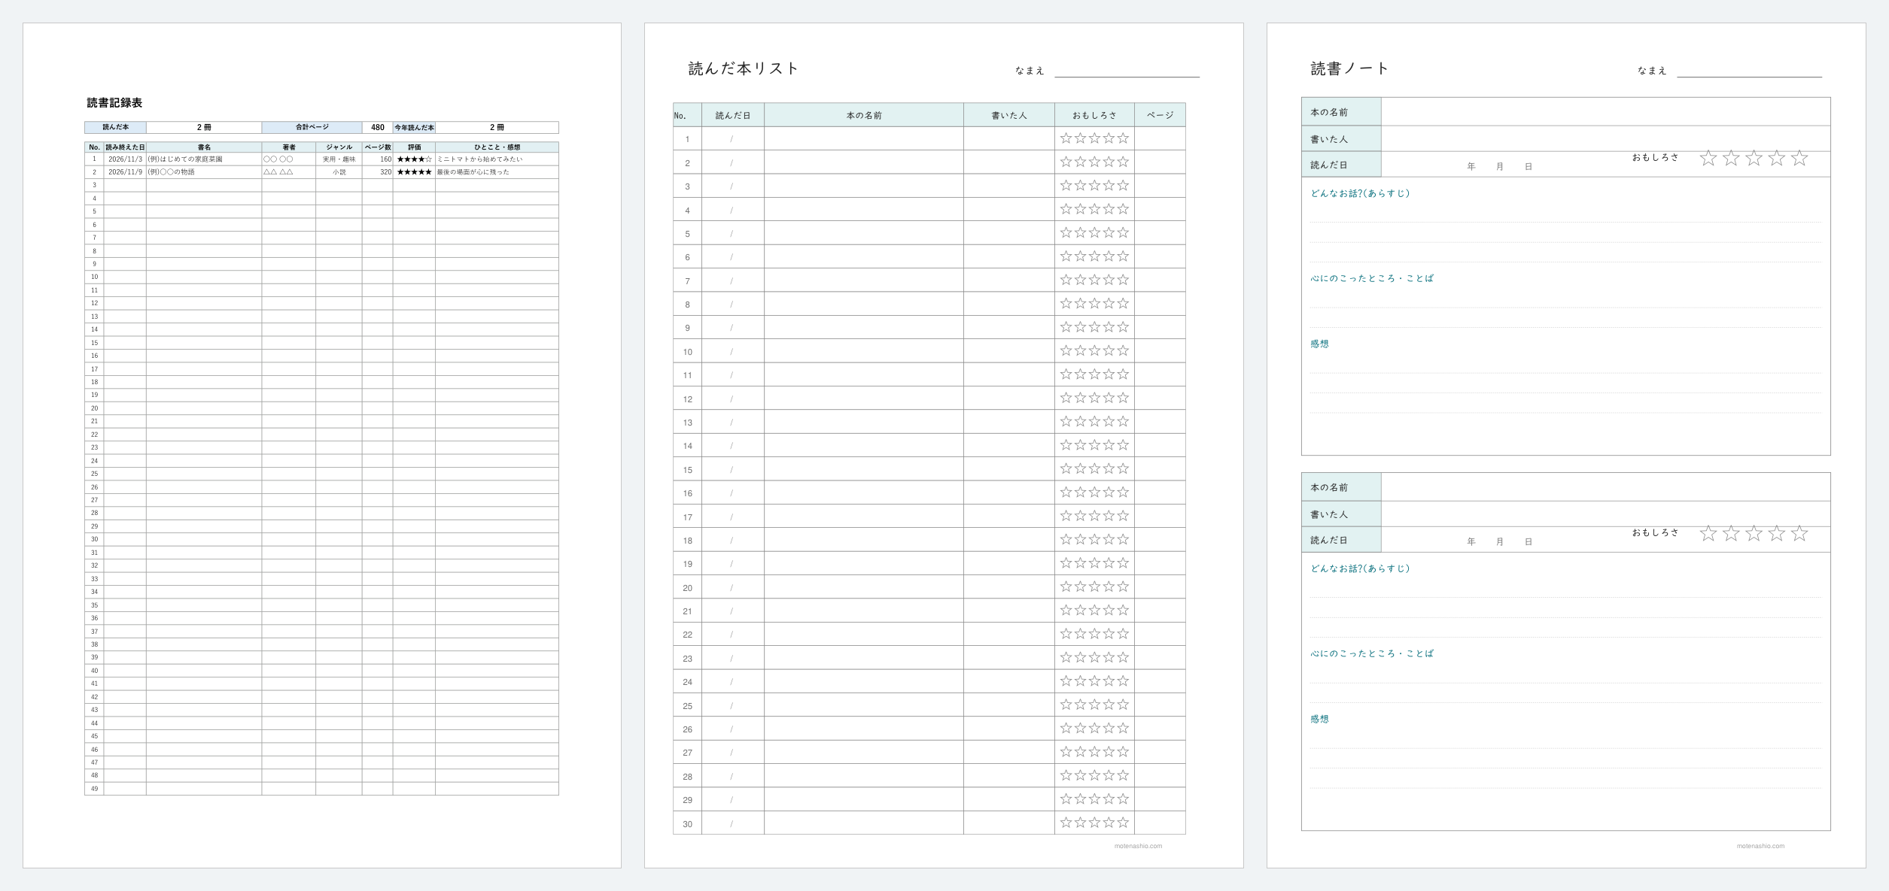Viewport: 1889px width, 891px height.
Task: Click the first 心にのこったところ・ことば label
Action: [1372, 278]
